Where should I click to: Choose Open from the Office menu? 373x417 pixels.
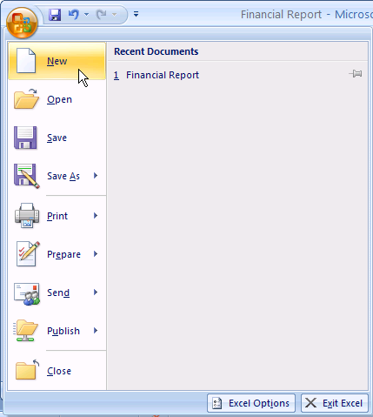tap(57, 99)
